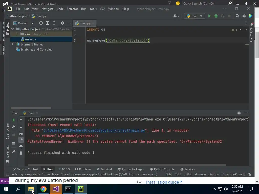Open the CRLF line separator selector
Image resolution: width=259 pixels, height=194 pixels.
[x=178, y=174]
